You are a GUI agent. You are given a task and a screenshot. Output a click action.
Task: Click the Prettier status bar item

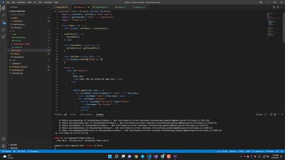click(x=270, y=151)
